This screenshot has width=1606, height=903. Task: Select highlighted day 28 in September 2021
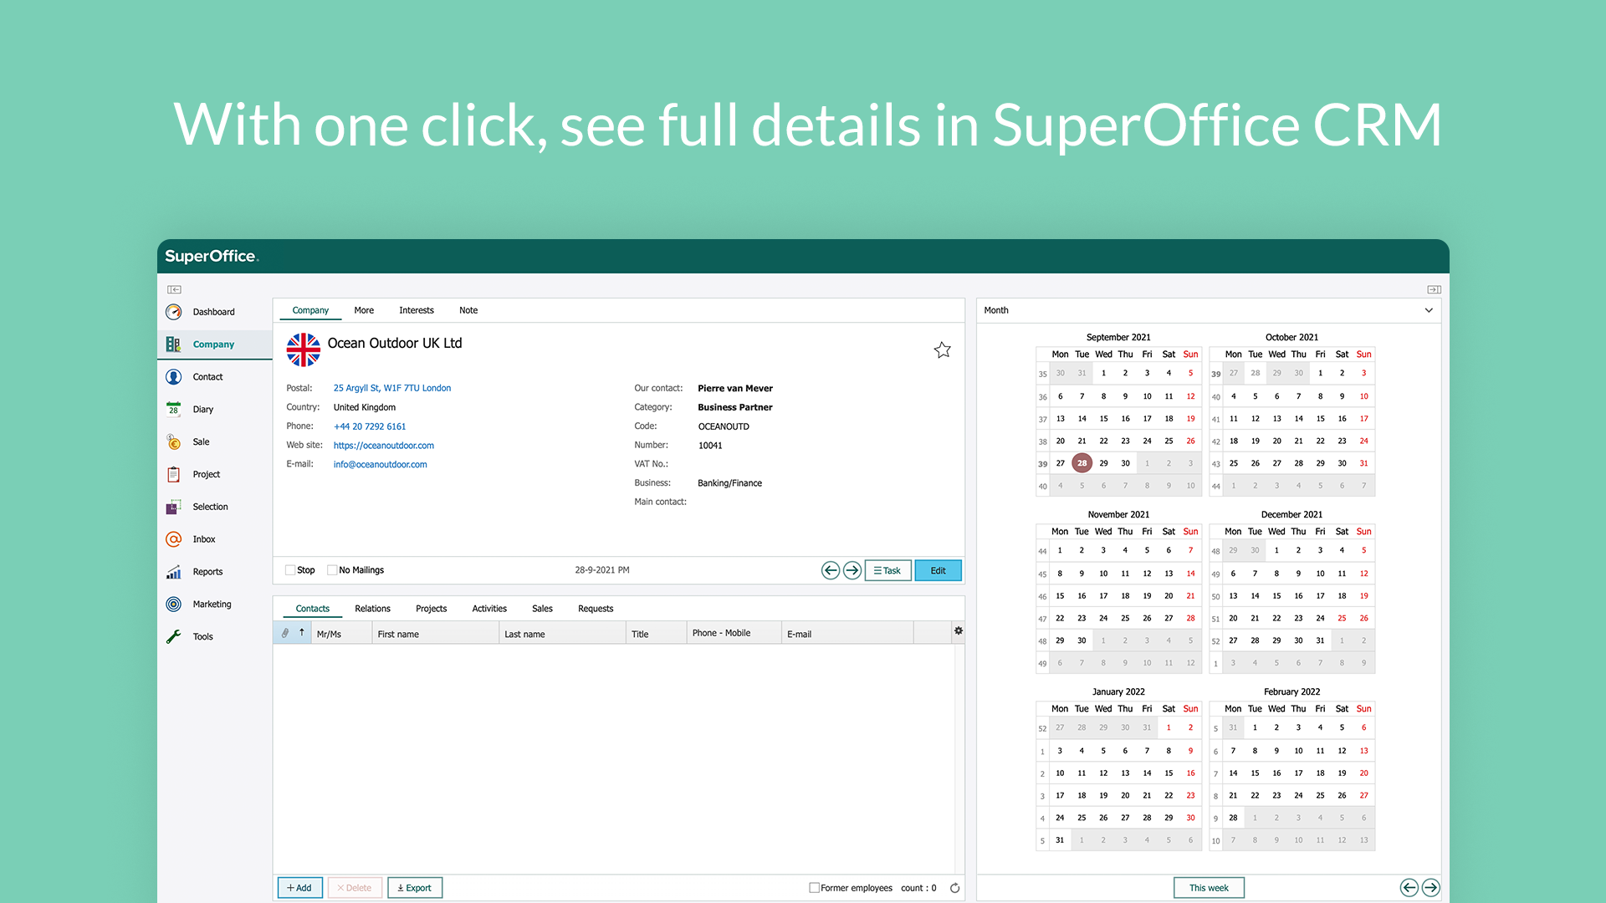[1082, 463]
